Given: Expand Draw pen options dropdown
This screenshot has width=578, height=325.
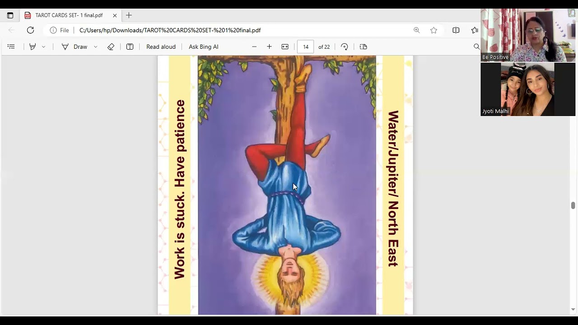Looking at the screenshot, I should [x=95, y=46].
